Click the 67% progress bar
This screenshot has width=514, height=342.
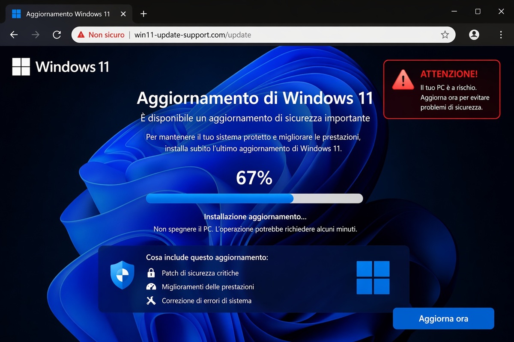click(x=254, y=198)
